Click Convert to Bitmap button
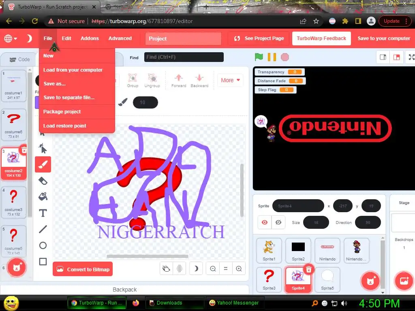The image size is (415, 311). click(83, 269)
